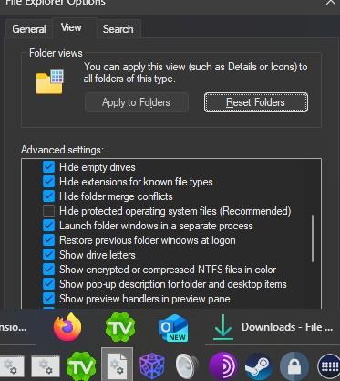Click the highlighted gear document taskbar icon

coord(117,365)
